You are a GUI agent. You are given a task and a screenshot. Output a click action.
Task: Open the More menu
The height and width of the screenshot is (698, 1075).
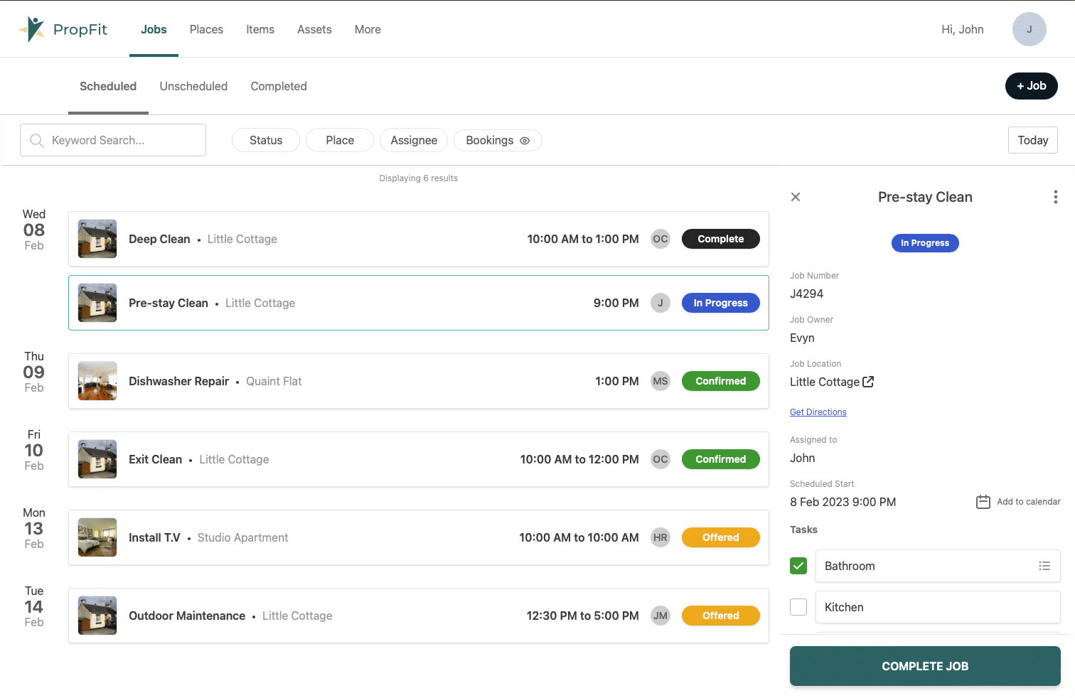(368, 29)
